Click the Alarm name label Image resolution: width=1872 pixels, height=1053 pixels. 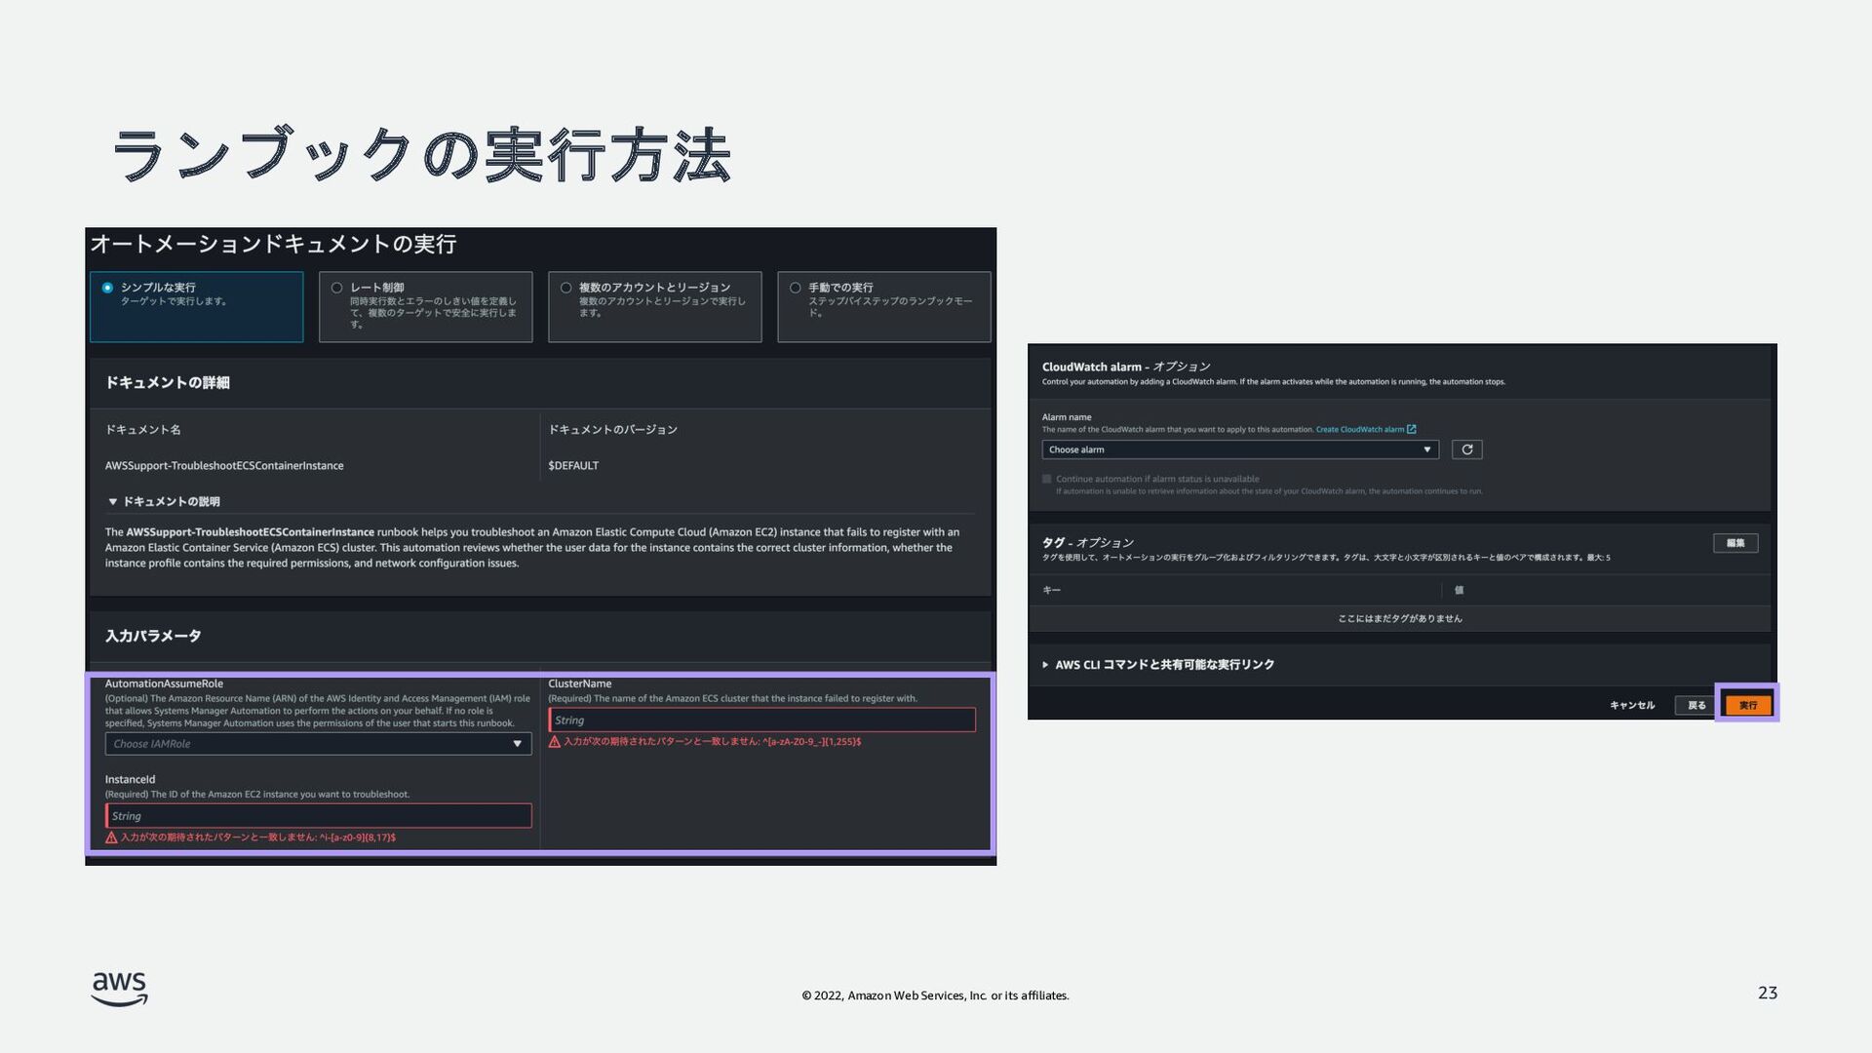[x=1067, y=417]
